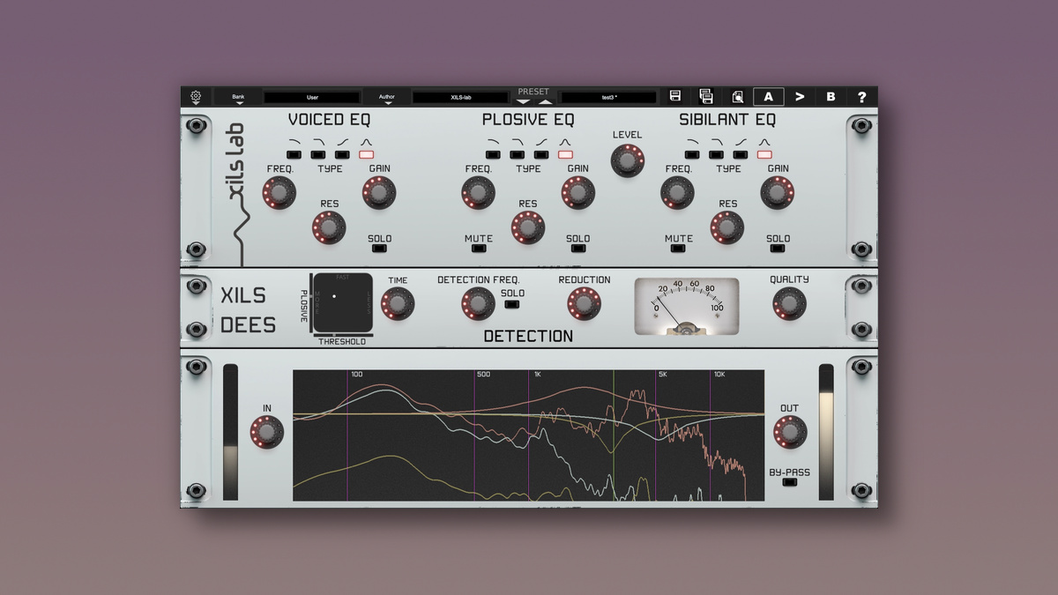Go to previous preset up arrow
This screenshot has width=1058, height=595.
[545, 101]
